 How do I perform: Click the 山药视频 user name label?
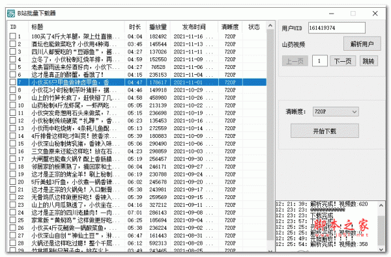293,45
